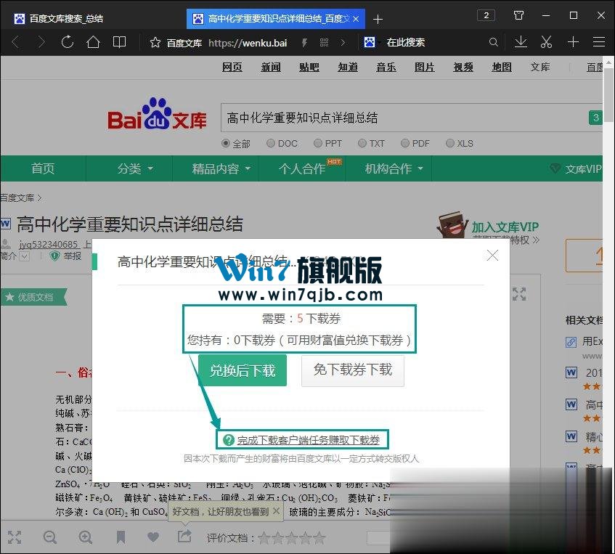Reload the page with refresh icon
This screenshot has height=554, width=615.
[67, 42]
